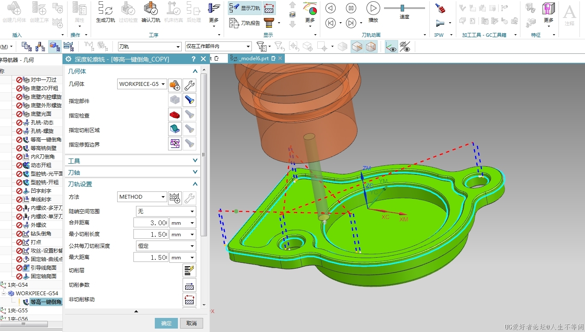Click create new method icon beside METHOD
This screenshot has height=332, width=585.
pos(175,198)
